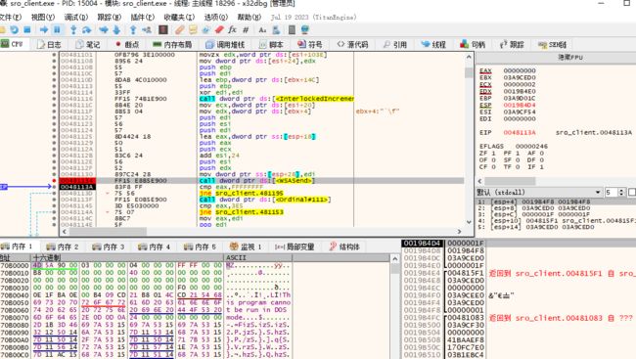Open the 插件 menu
636x359 pixels.
tap(143, 17)
